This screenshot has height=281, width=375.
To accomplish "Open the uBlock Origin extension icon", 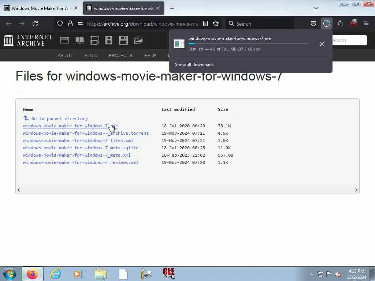I will 353,23.
